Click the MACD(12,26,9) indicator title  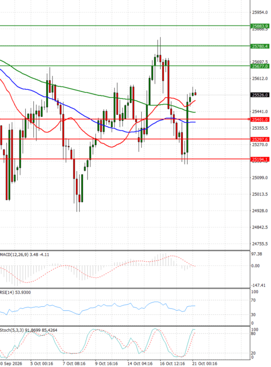pos(24,254)
